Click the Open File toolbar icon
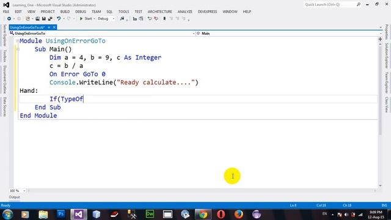The image size is (391, 220). point(37,19)
